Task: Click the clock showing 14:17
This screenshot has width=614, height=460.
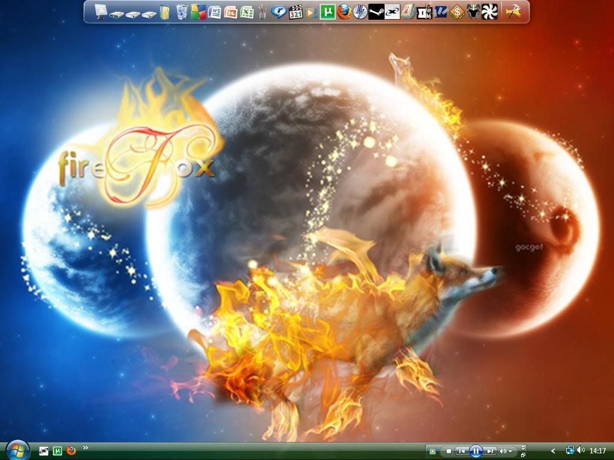Action: point(598,451)
